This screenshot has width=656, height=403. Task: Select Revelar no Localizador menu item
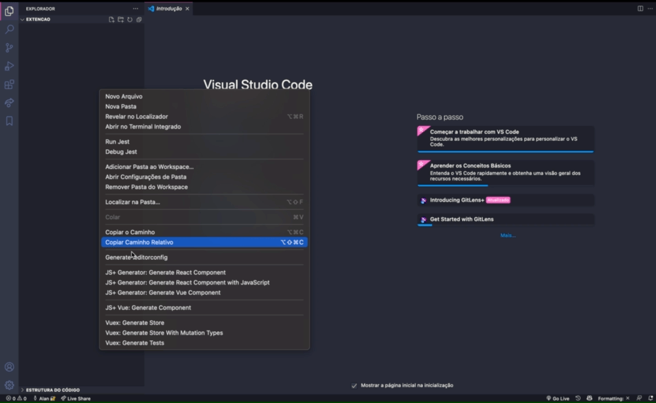pos(204,116)
